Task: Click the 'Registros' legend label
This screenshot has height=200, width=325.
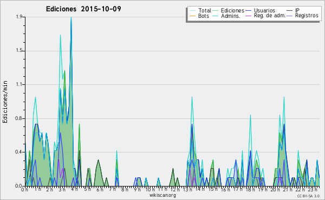Action: point(307,16)
